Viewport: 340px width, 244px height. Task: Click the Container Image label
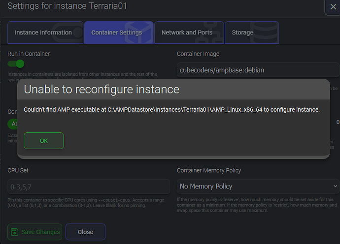point(198,54)
